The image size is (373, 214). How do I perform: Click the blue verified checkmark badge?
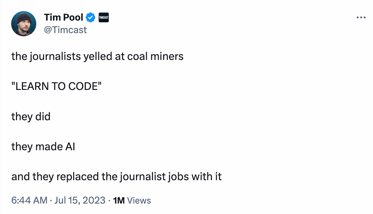pyautogui.click(x=90, y=17)
